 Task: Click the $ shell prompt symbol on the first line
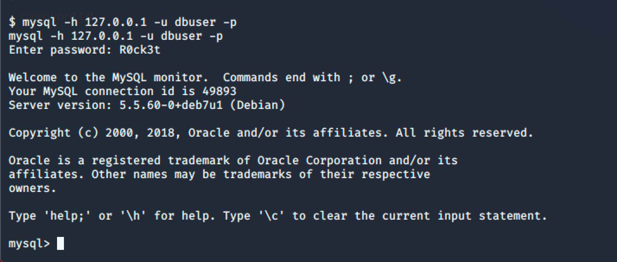click(12, 22)
